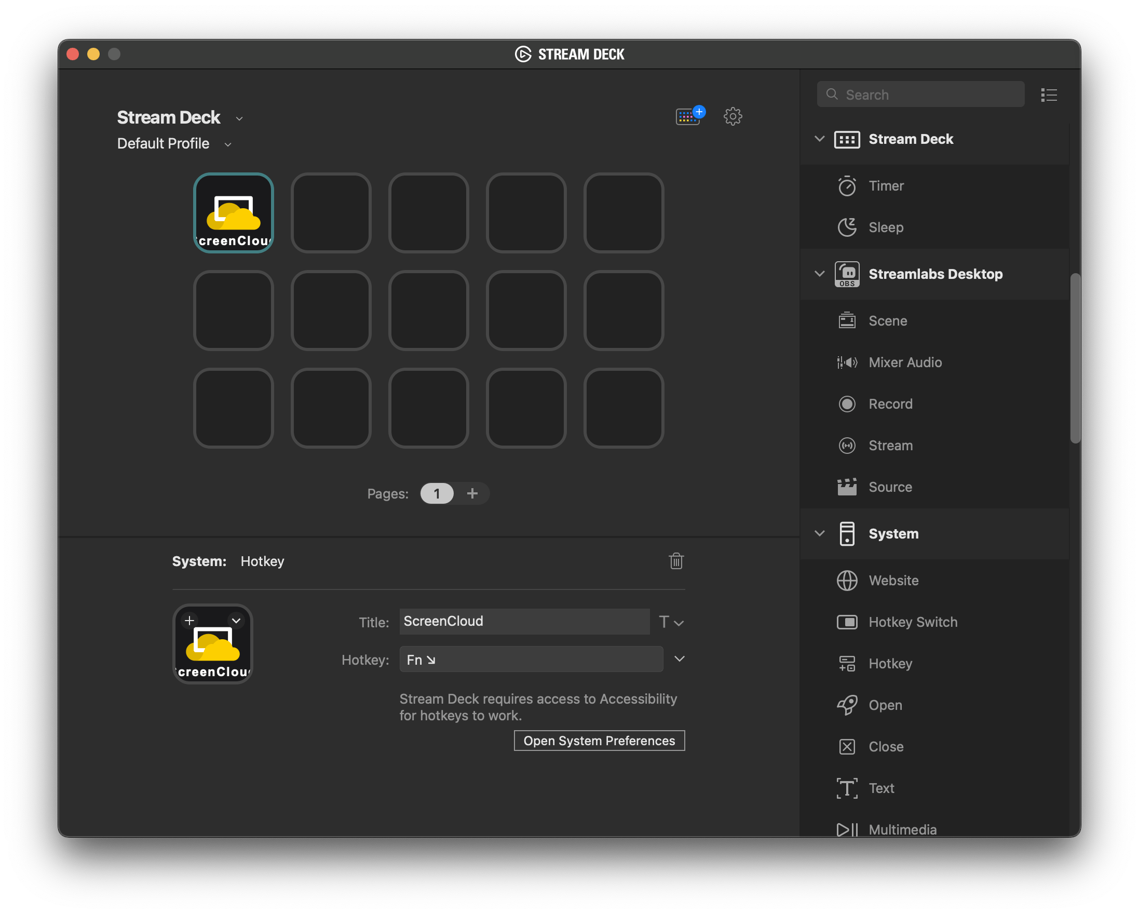Select the Timer action label

point(886,186)
